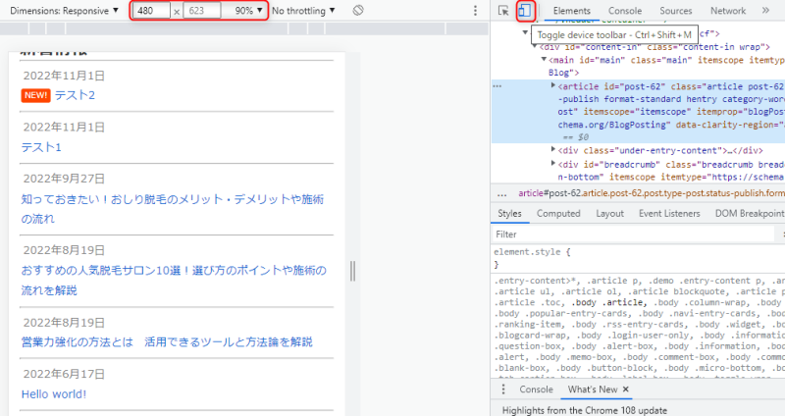Select the Styles pane tab
785x416 pixels.
[x=509, y=213]
